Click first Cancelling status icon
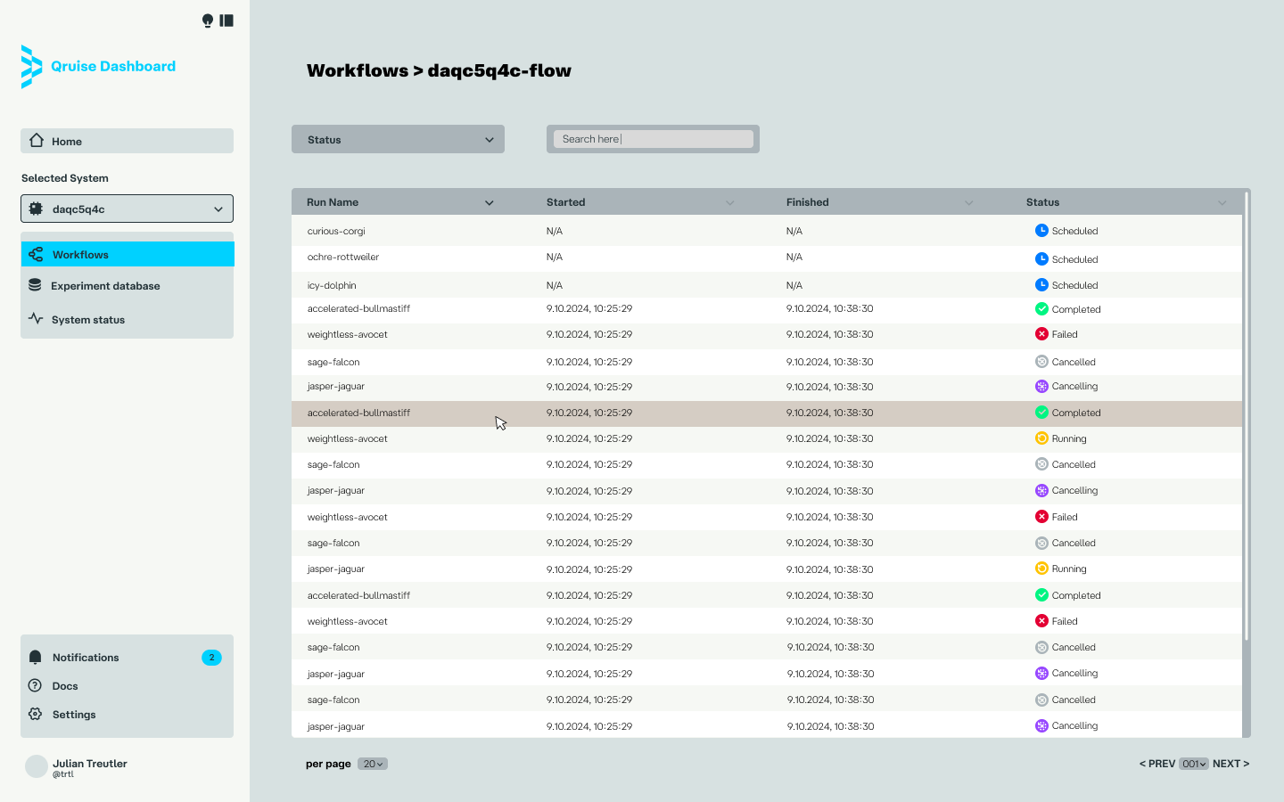 tap(1041, 387)
